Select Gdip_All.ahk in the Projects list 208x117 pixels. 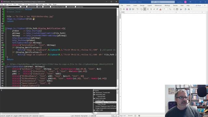coord(101,104)
